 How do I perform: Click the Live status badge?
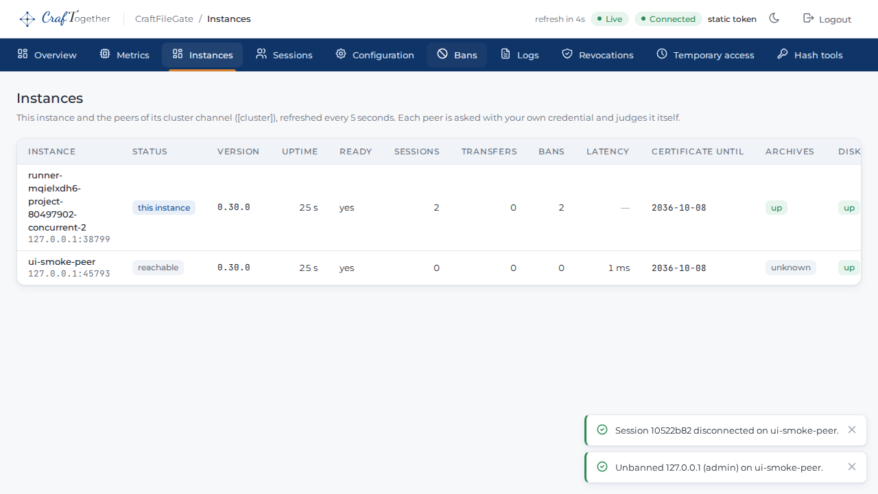[610, 19]
